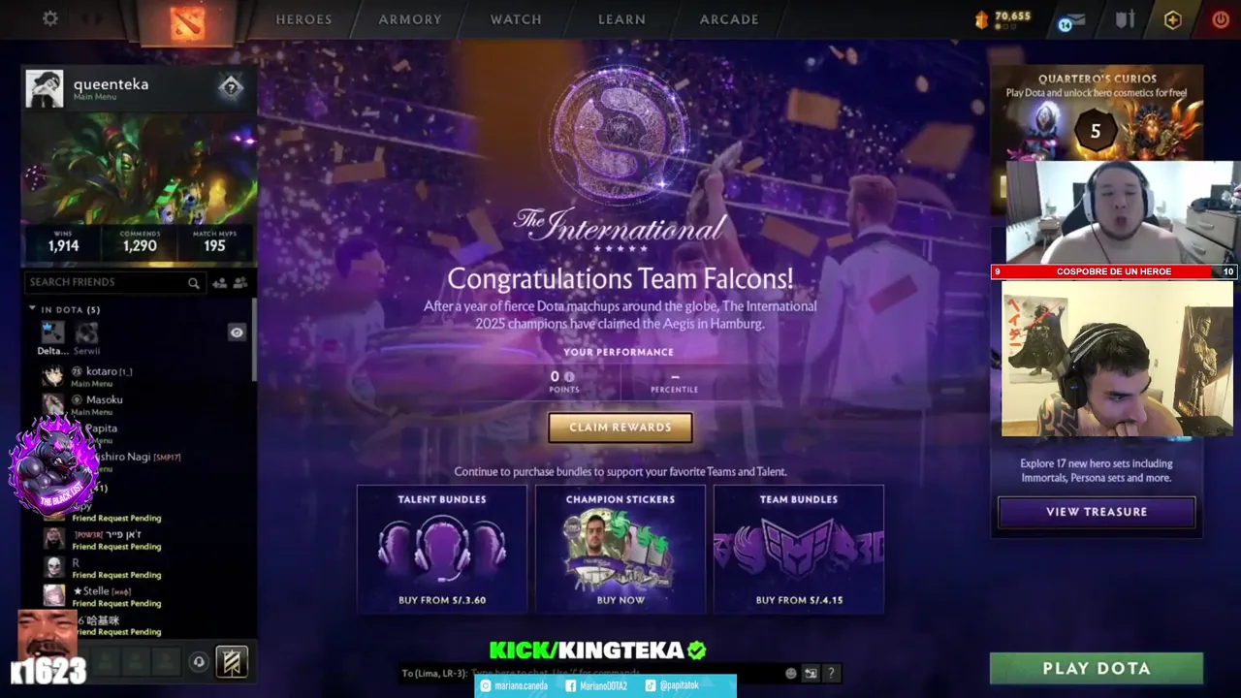Open the chat emoticon picker
Image resolution: width=1241 pixels, height=698 pixels.
pyautogui.click(x=791, y=673)
